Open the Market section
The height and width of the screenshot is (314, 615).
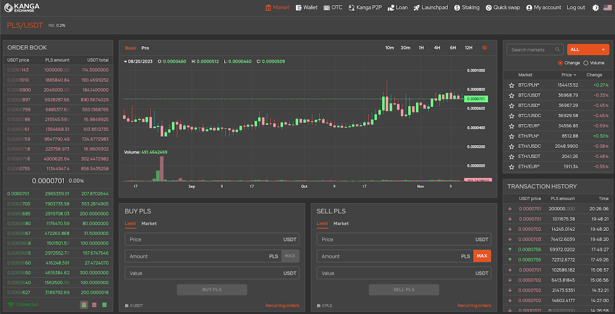277,8
